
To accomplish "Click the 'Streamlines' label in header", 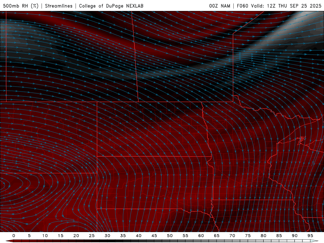I will click(59, 6).
